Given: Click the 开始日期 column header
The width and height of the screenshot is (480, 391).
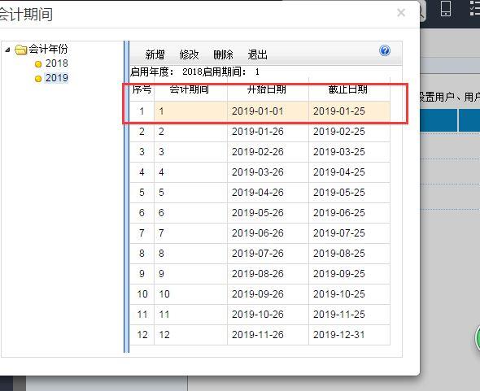Looking at the screenshot, I should coord(268,89).
